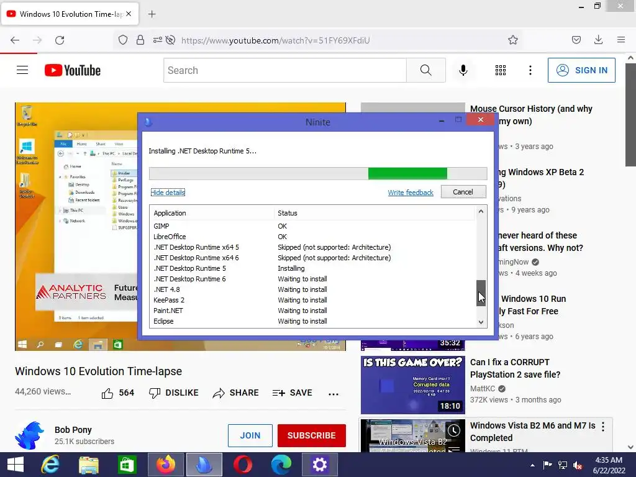Open the YouTube apps grid icon
This screenshot has height=477, width=636.
click(x=501, y=70)
